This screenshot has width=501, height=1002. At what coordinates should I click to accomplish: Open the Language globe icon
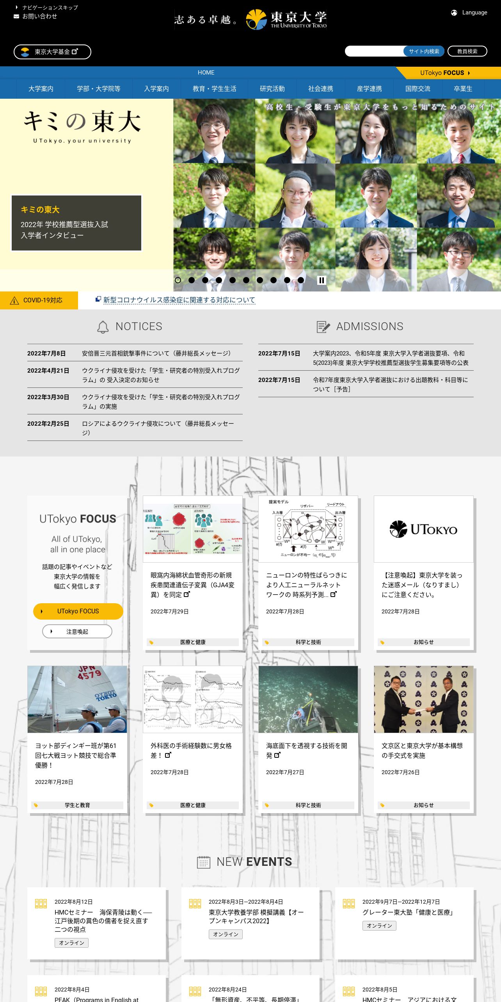454,13
